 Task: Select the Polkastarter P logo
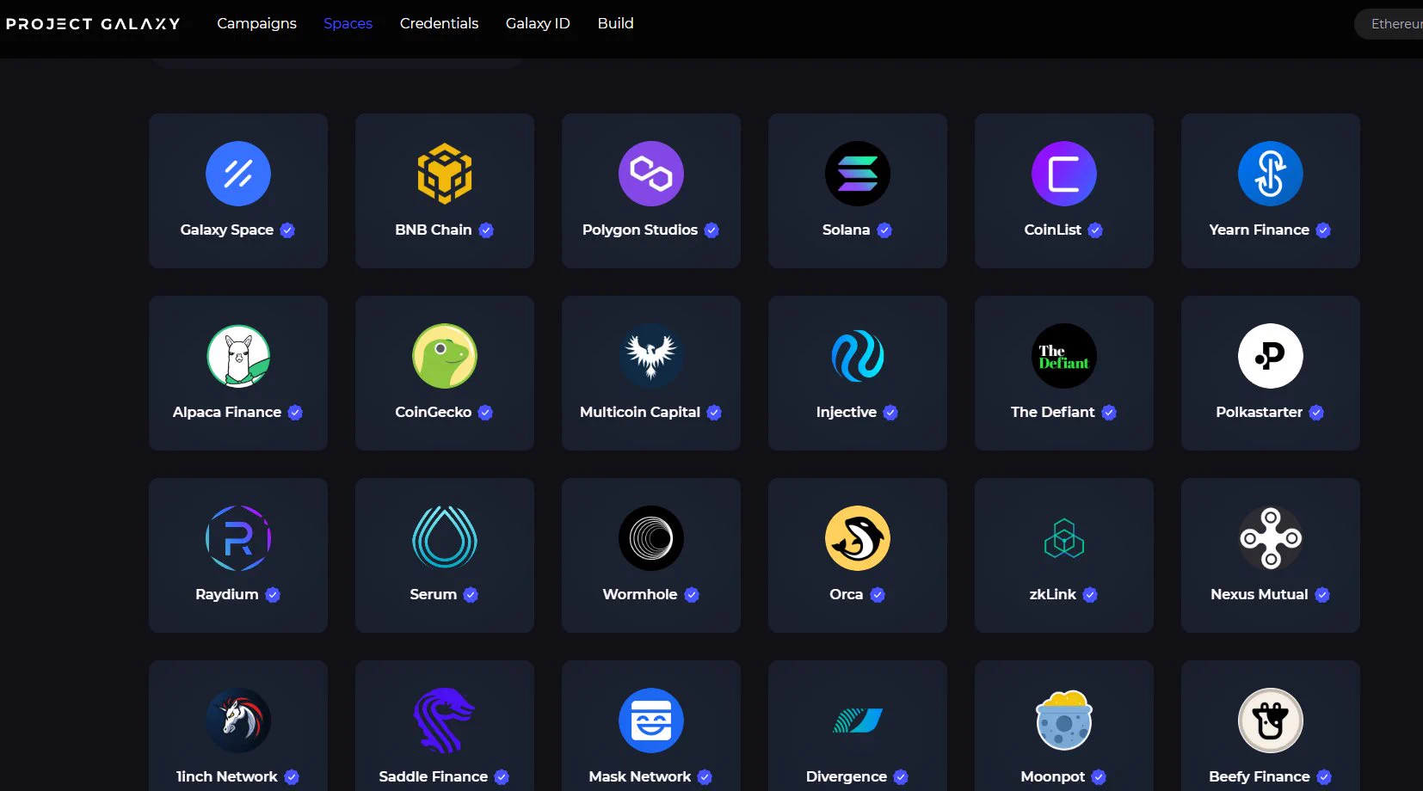pyautogui.click(x=1271, y=356)
